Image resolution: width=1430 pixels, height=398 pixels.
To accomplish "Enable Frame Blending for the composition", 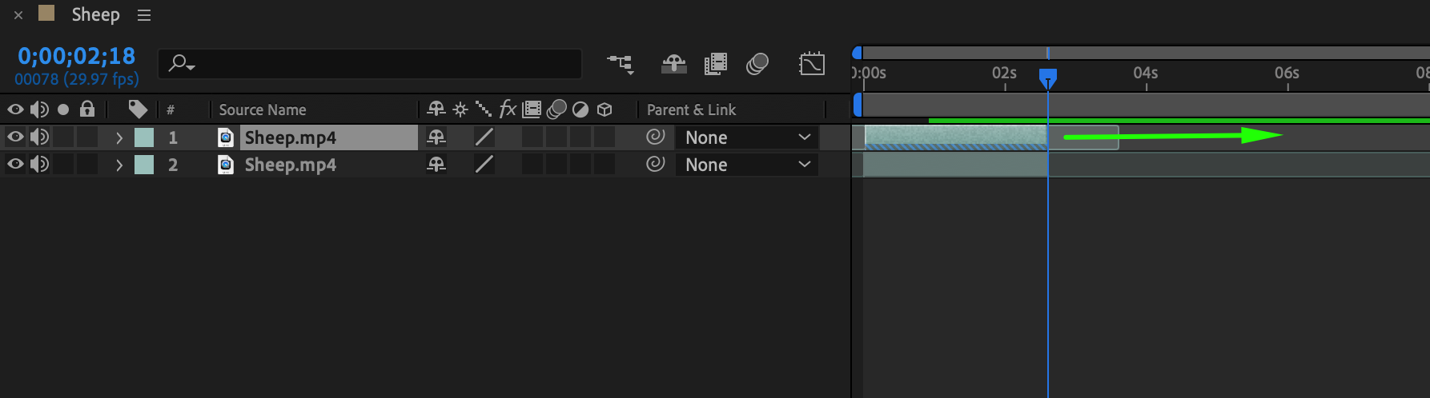I will click(715, 64).
